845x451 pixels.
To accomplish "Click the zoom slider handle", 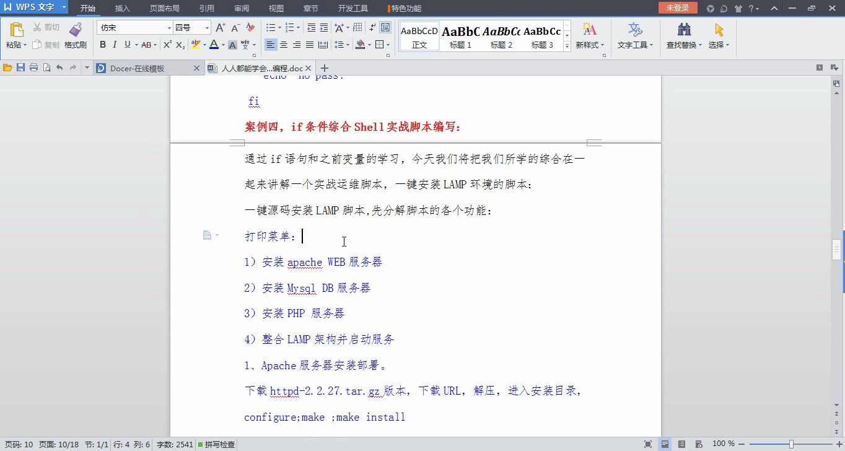I will [791, 444].
